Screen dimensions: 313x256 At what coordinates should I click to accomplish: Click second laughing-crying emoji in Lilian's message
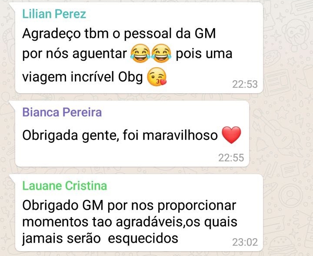click(161, 53)
